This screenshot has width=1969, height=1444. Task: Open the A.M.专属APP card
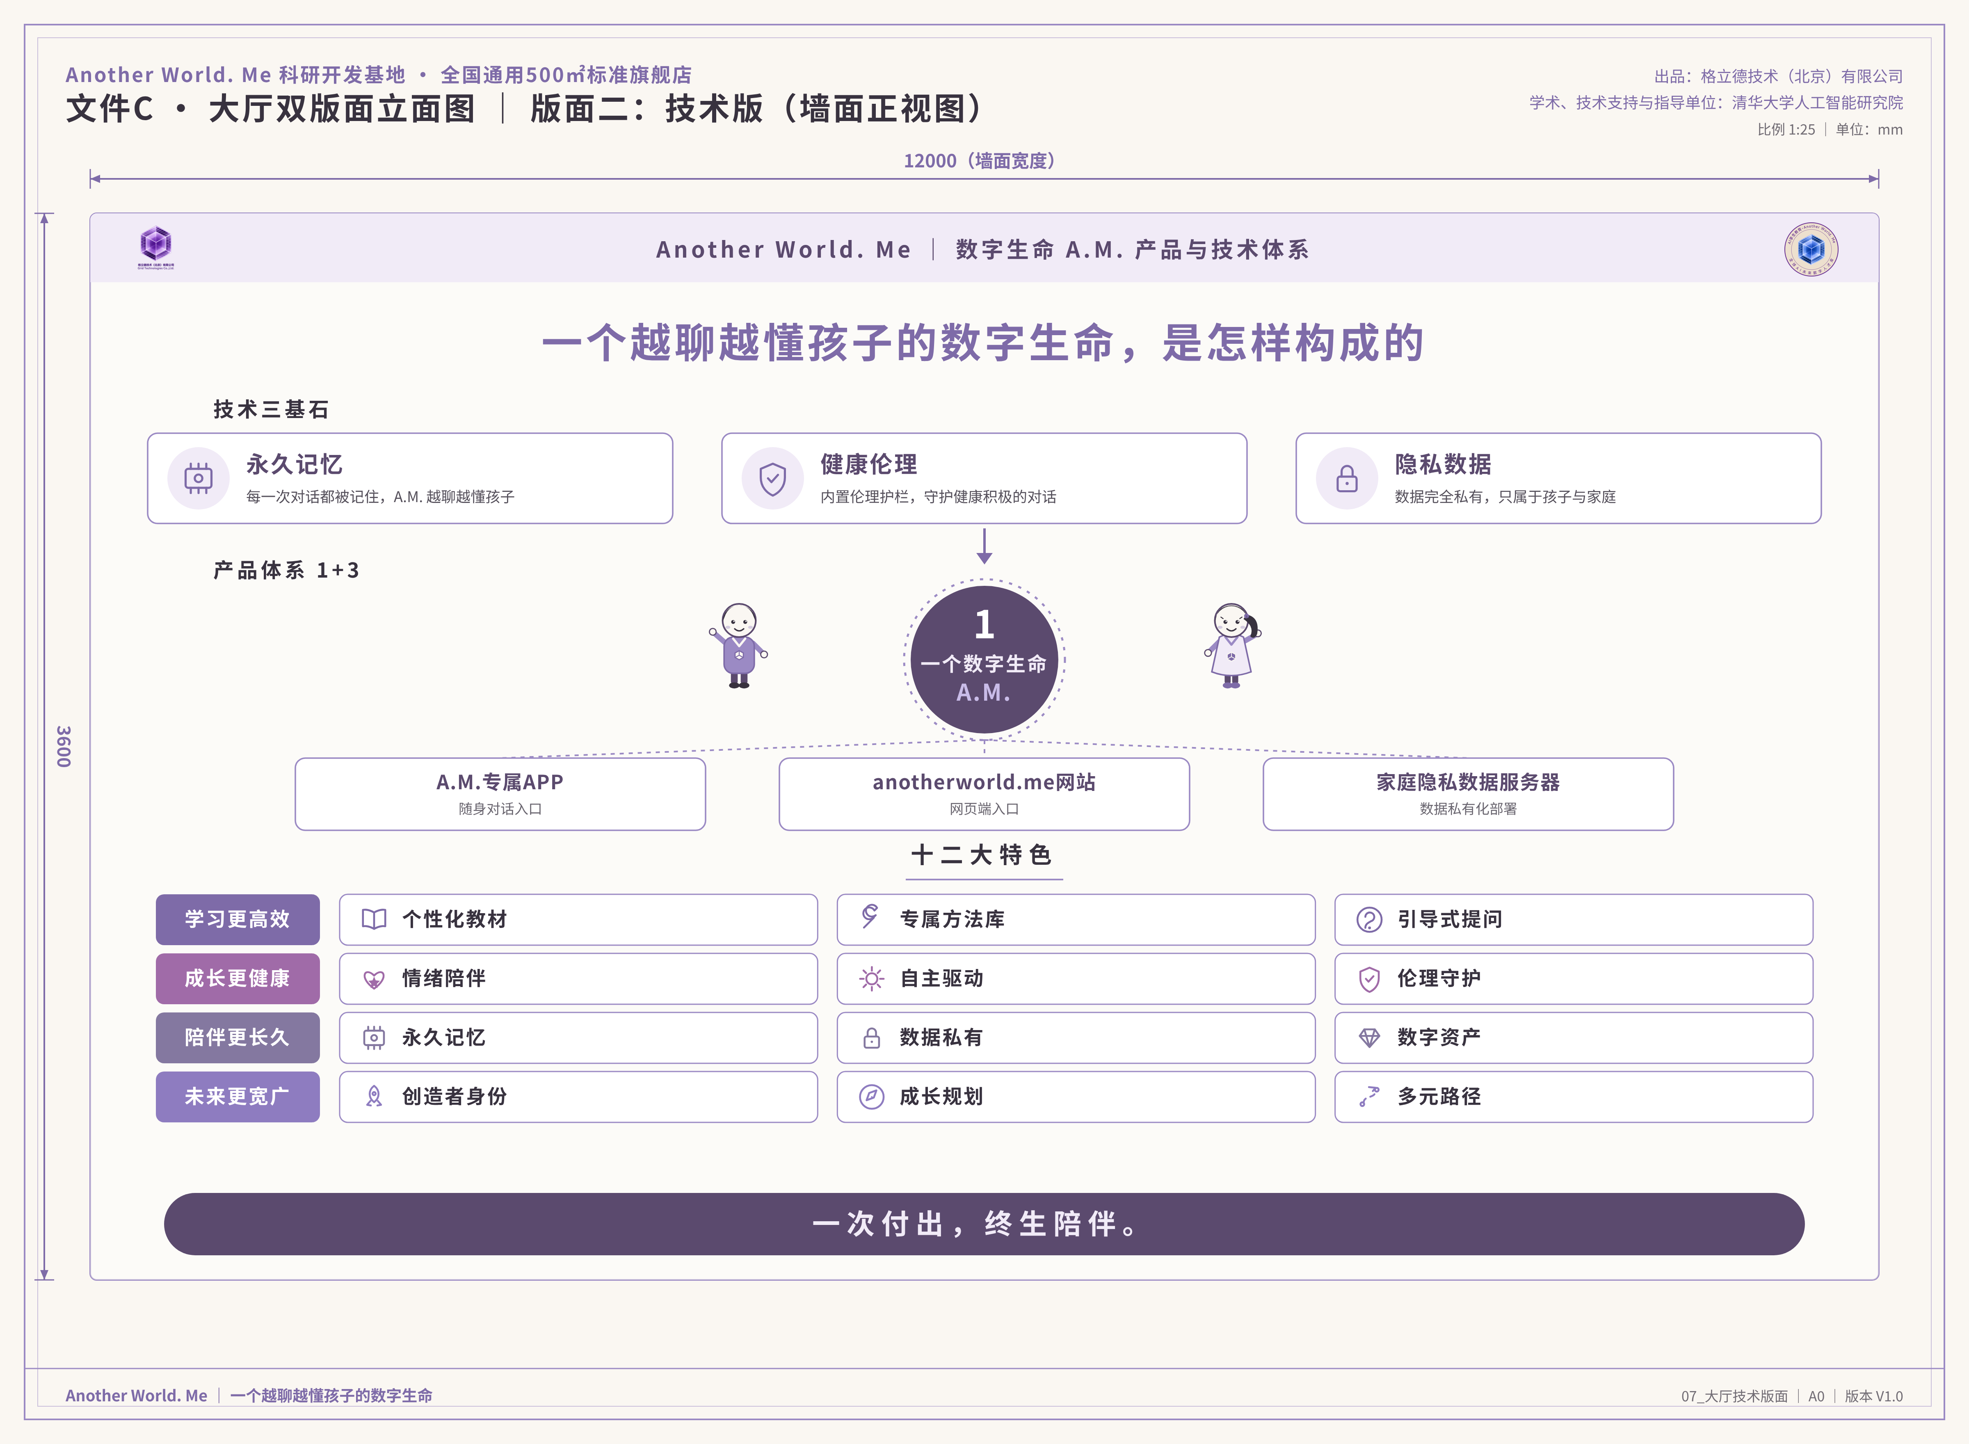point(500,794)
